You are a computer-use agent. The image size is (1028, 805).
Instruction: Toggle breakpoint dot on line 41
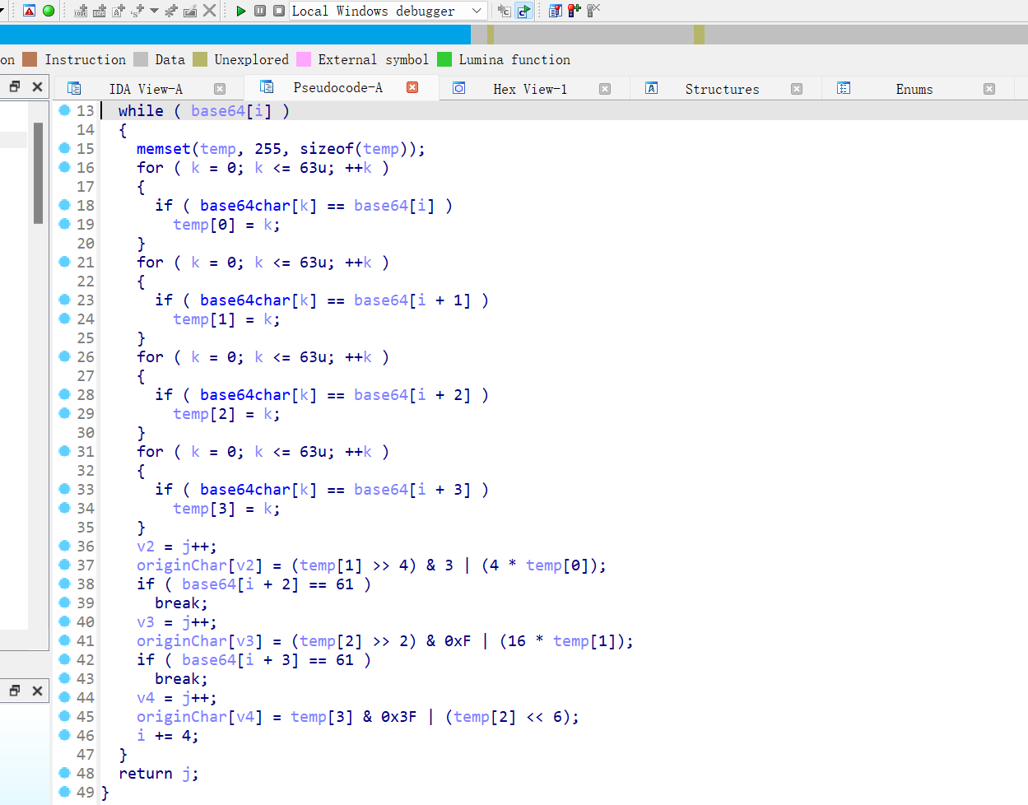click(x=64, y=640)
